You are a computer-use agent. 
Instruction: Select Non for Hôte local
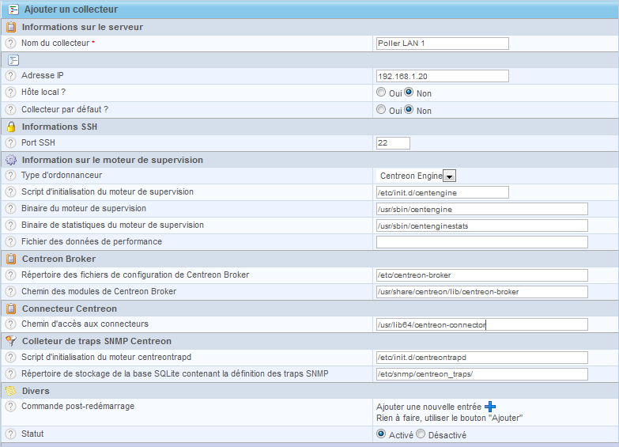coord(409,92)
